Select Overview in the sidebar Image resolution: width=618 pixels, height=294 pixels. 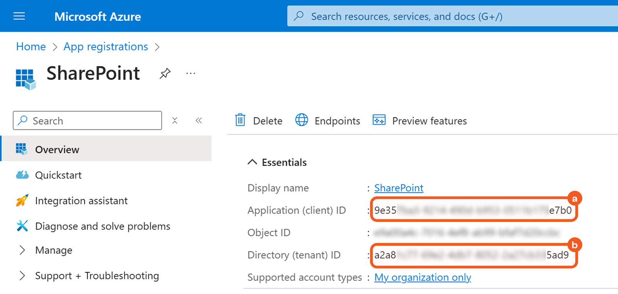tap(57, 149)
